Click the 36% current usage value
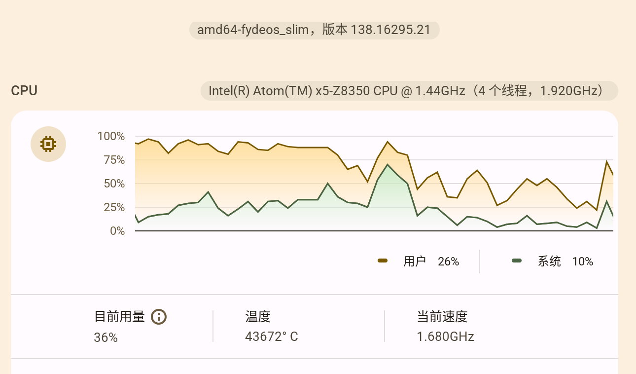Viewport: 636px width, 374px height. tap(106, 337)
